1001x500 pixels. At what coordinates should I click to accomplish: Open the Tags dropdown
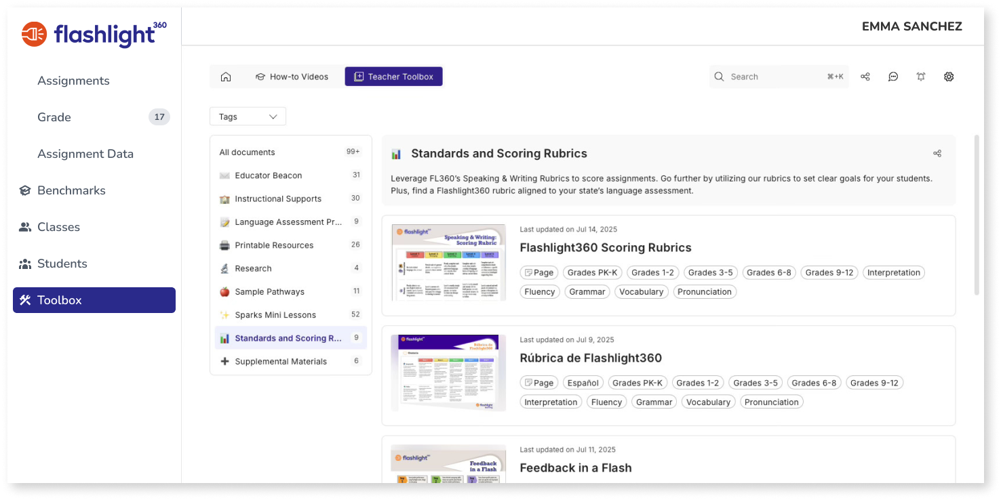tap(248, 117)
